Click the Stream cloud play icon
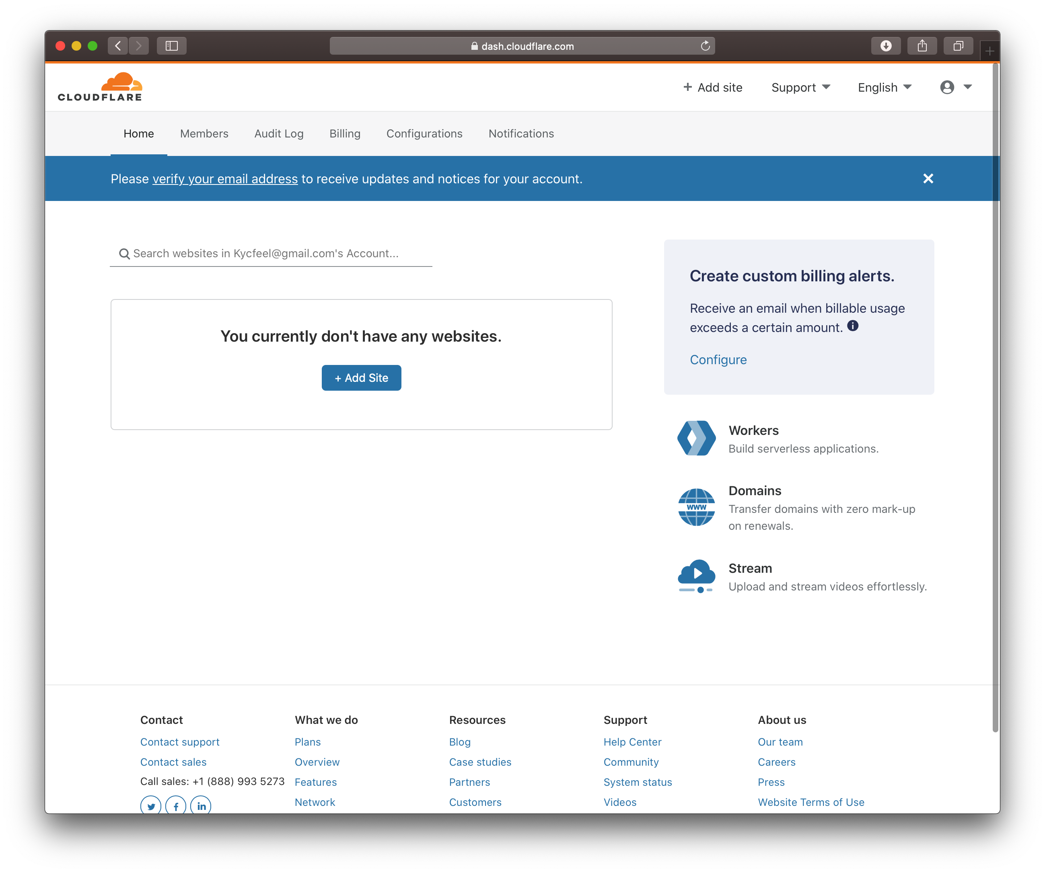The width and height of the screenshot is (1045, 873). (x=696, y=576)
